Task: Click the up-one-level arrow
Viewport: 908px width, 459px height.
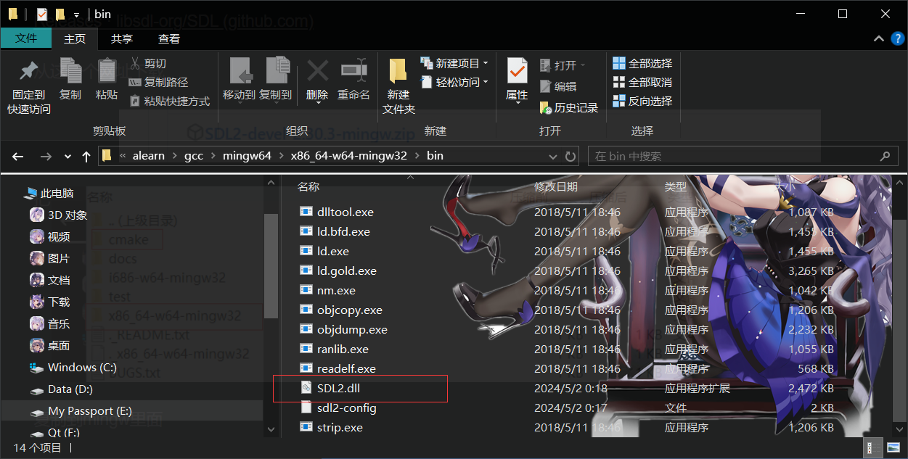Action: (x=86, y=156)
